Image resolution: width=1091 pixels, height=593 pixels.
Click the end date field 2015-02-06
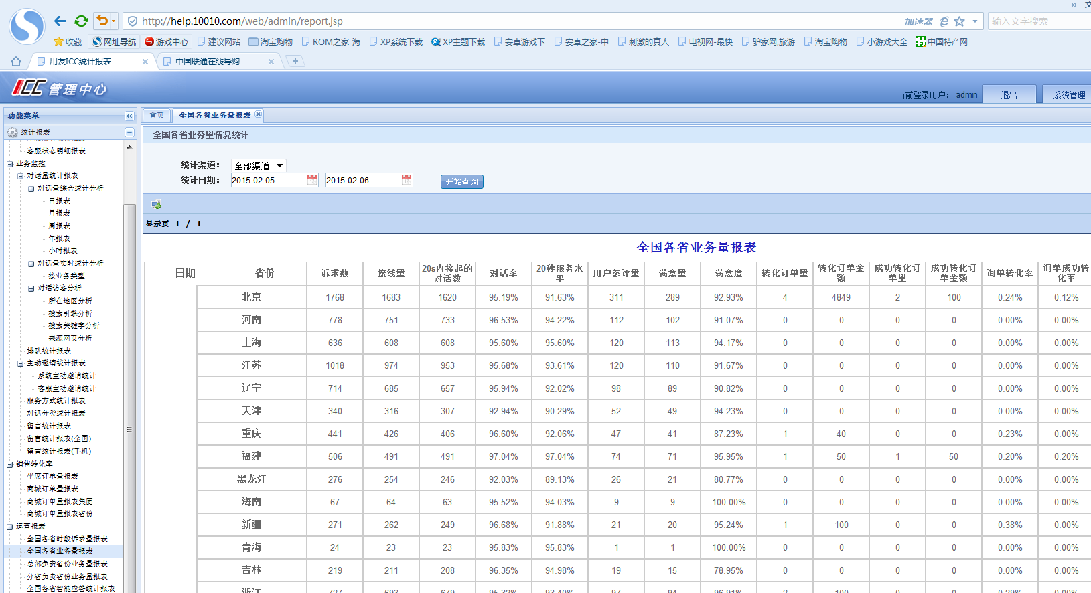(x=363, y=180)
